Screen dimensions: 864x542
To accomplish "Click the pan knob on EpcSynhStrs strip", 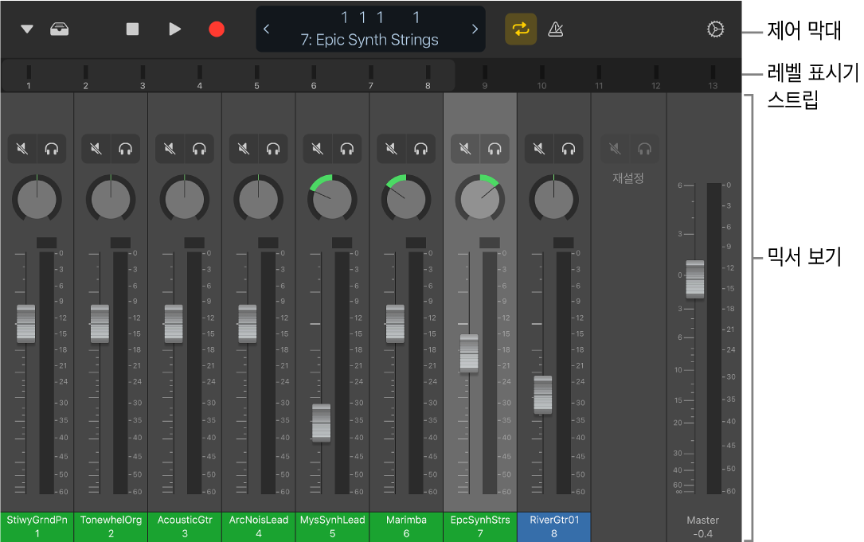I will click(480, 199).
